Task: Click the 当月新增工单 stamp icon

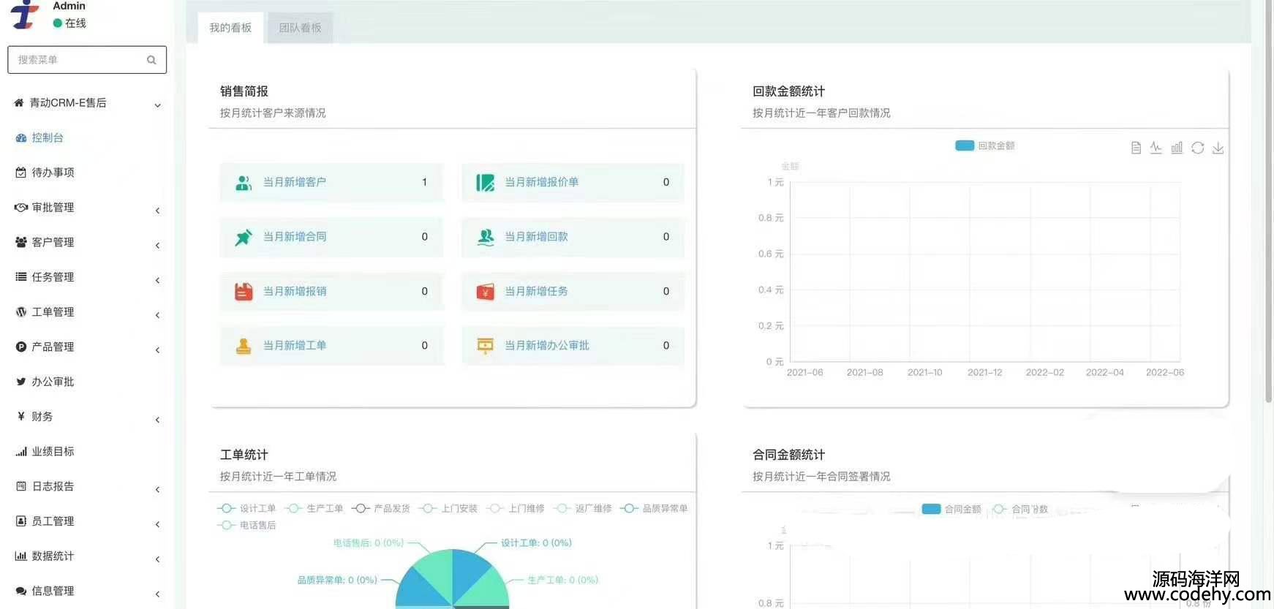Action: coord(244,346)
